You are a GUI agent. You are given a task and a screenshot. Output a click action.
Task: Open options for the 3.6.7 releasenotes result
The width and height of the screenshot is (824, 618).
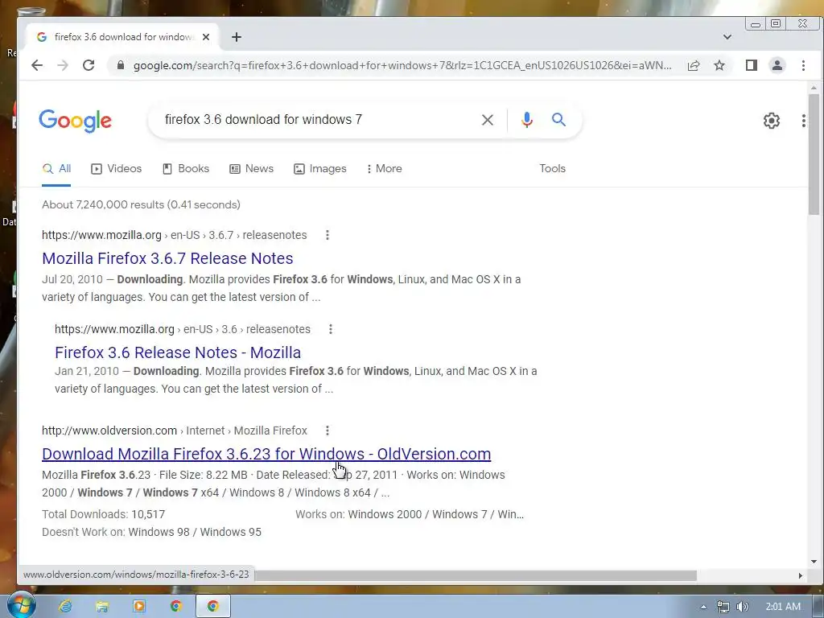pos(328,235)
